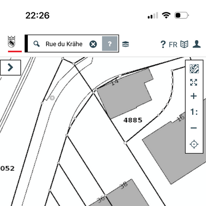The height and width of the screenshot is (206, 206).
Task: Click parcel label 052 on the map
Action: (x=7, y=168)
